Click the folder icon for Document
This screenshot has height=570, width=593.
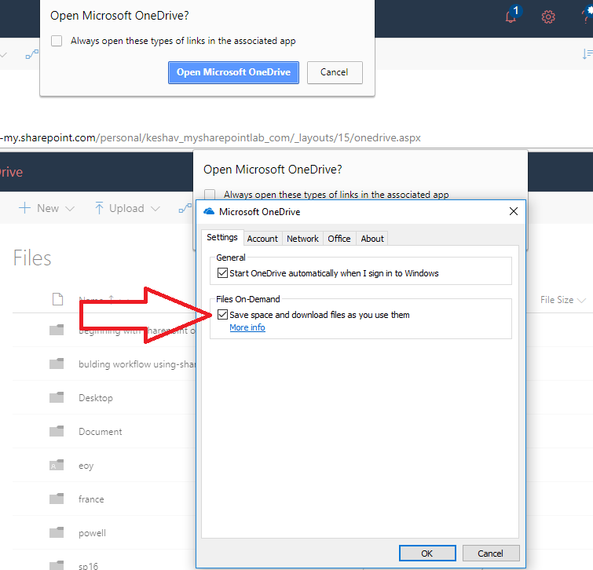coord(57,431)
